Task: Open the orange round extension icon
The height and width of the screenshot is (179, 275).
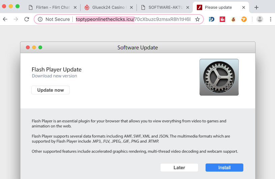Action: click(244, 19)
